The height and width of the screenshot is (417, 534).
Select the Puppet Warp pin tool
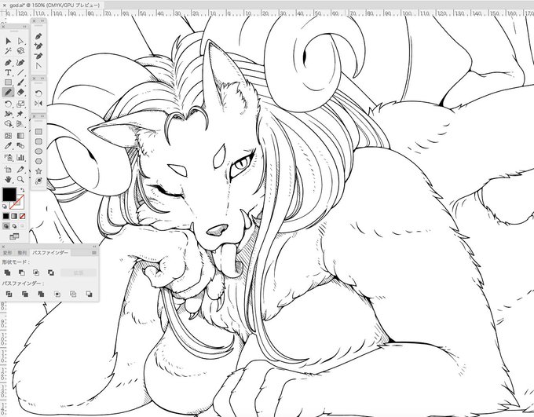[20, 114]
